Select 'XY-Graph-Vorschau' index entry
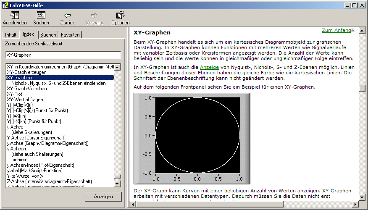 pyautogui.click(x=60, y=89)
